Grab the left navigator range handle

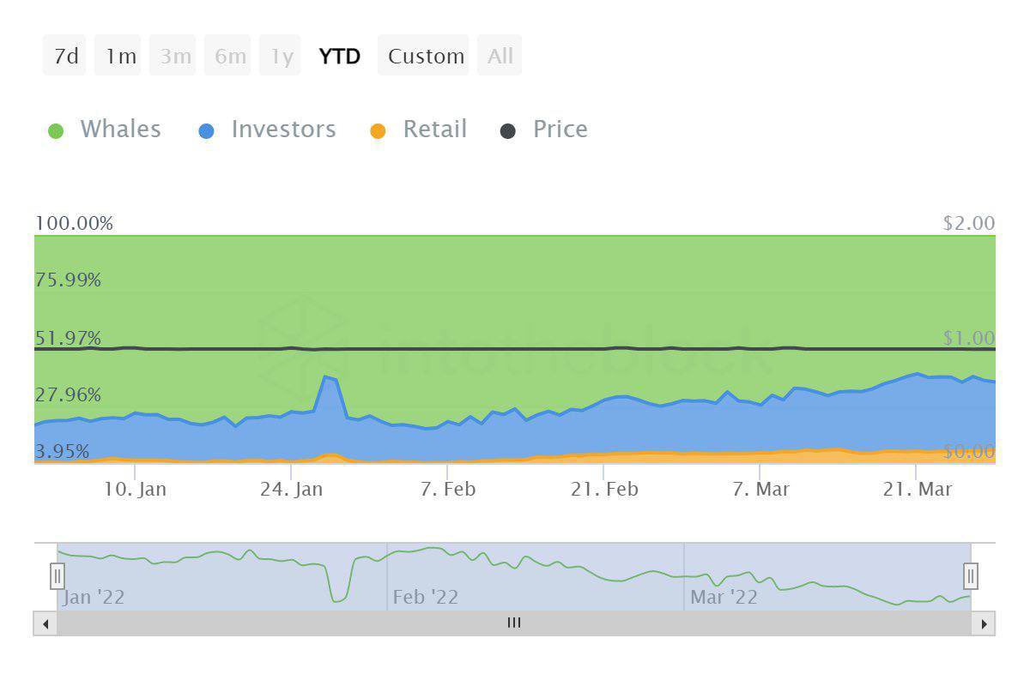pyautogui.click(x=58, y=575)
